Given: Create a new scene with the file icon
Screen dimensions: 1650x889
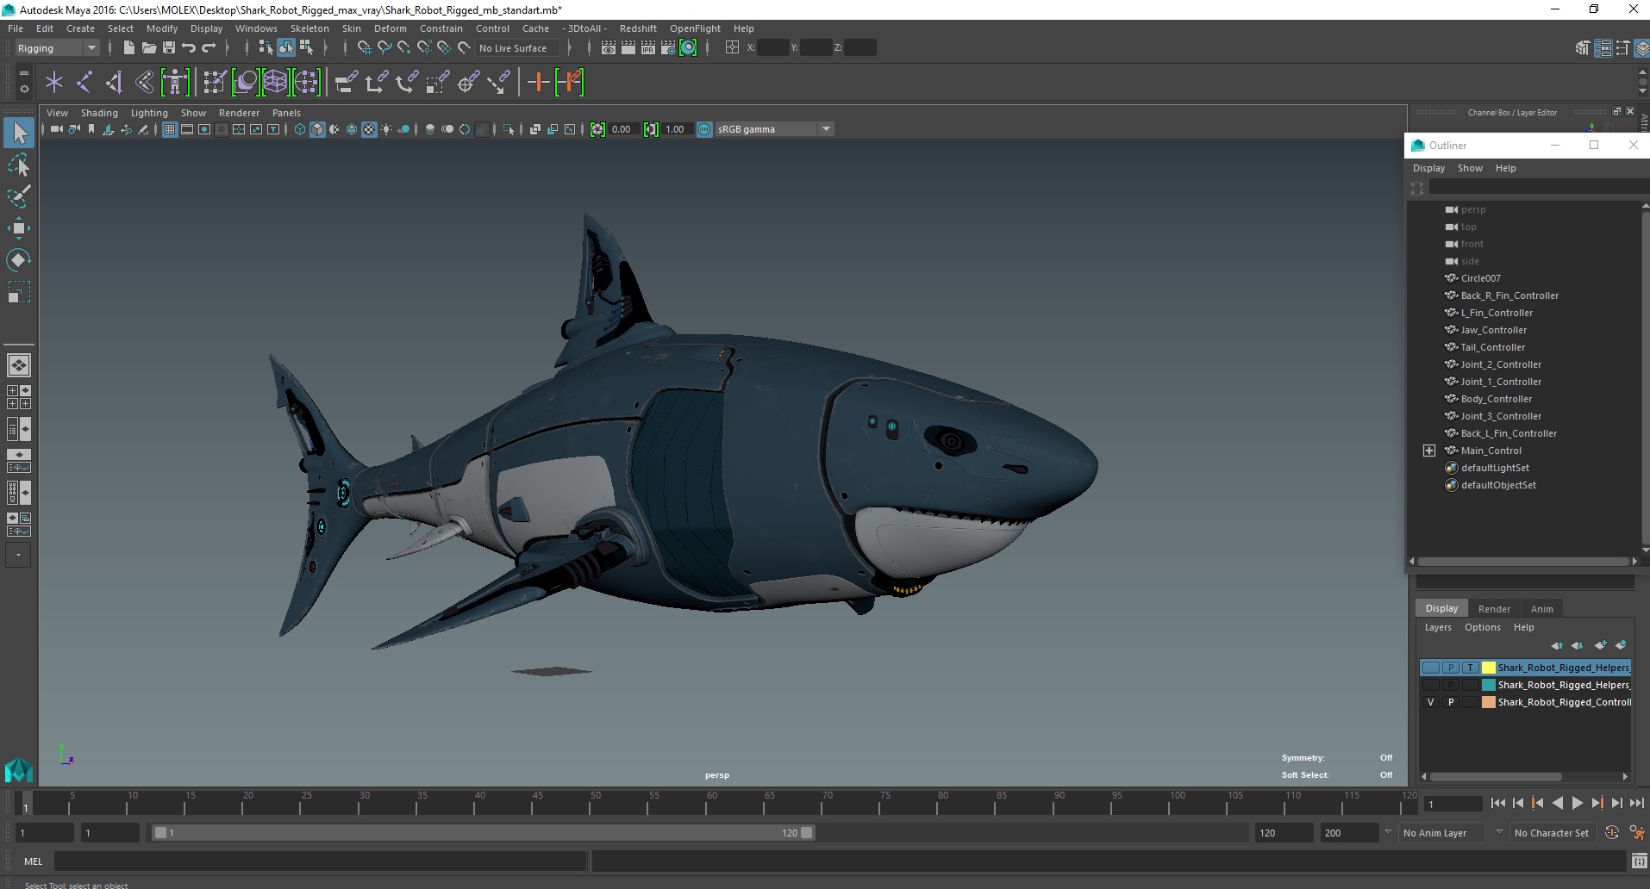Looking at the screenshot, I should [128, 47].
